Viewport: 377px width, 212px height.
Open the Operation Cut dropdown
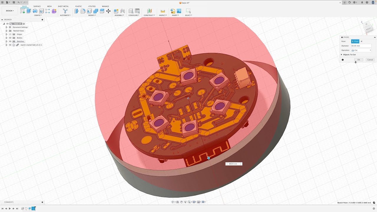[x=361, y=50]
